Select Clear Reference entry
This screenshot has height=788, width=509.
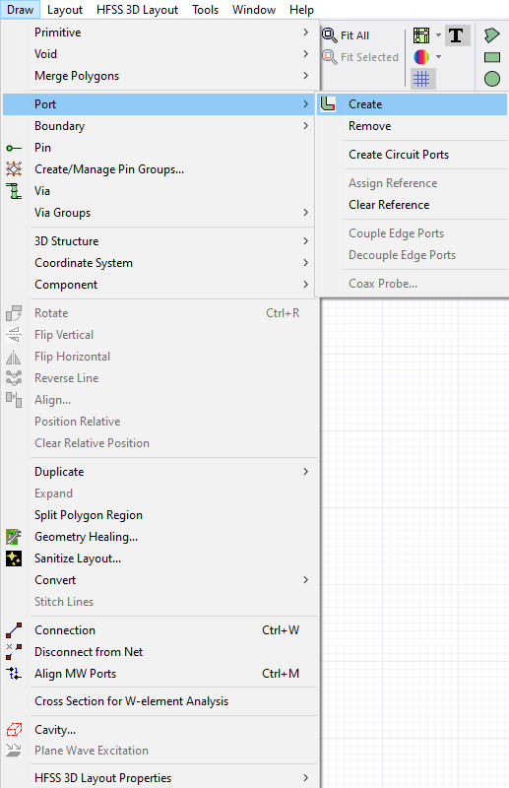[412, 205]
